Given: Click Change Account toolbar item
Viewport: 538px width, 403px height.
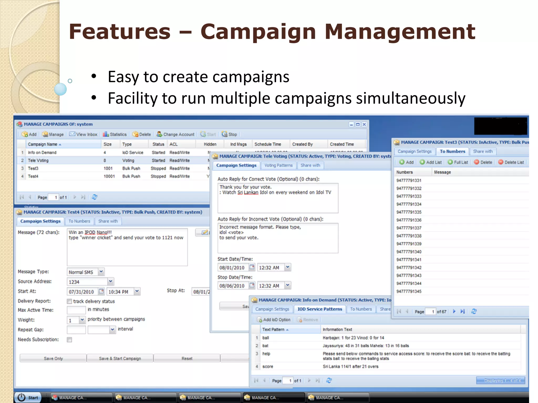Looking at the screenshot, I should pyautogui.click(x=175, y=134).
